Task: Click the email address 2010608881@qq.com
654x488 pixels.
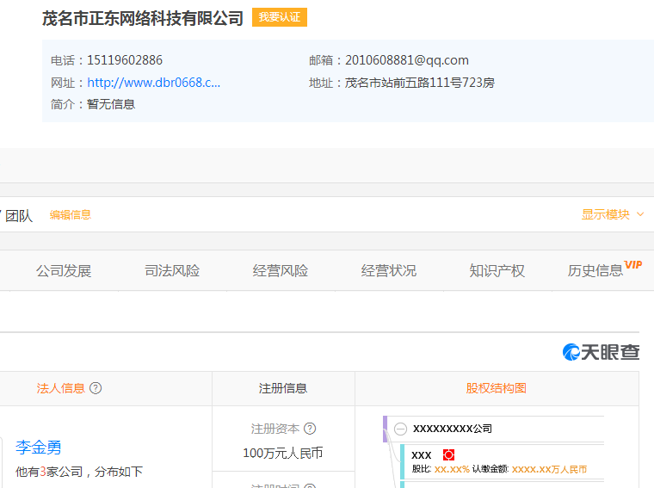Action: (x=406, y=60)
